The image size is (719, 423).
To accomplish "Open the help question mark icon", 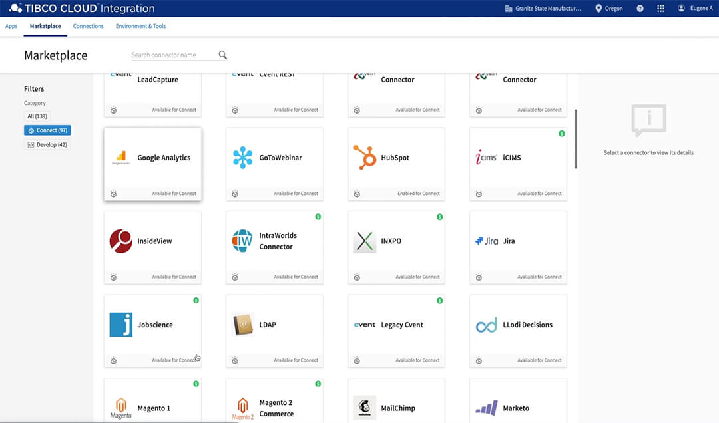I will point(640,8).
